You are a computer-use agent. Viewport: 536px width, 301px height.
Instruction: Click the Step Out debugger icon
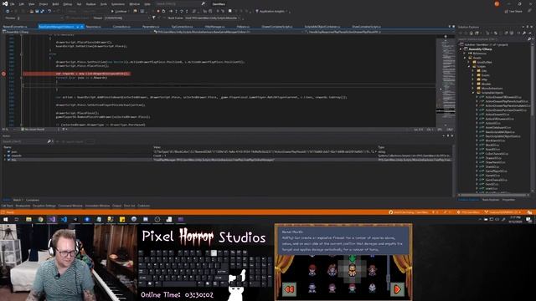pos(187,11)
